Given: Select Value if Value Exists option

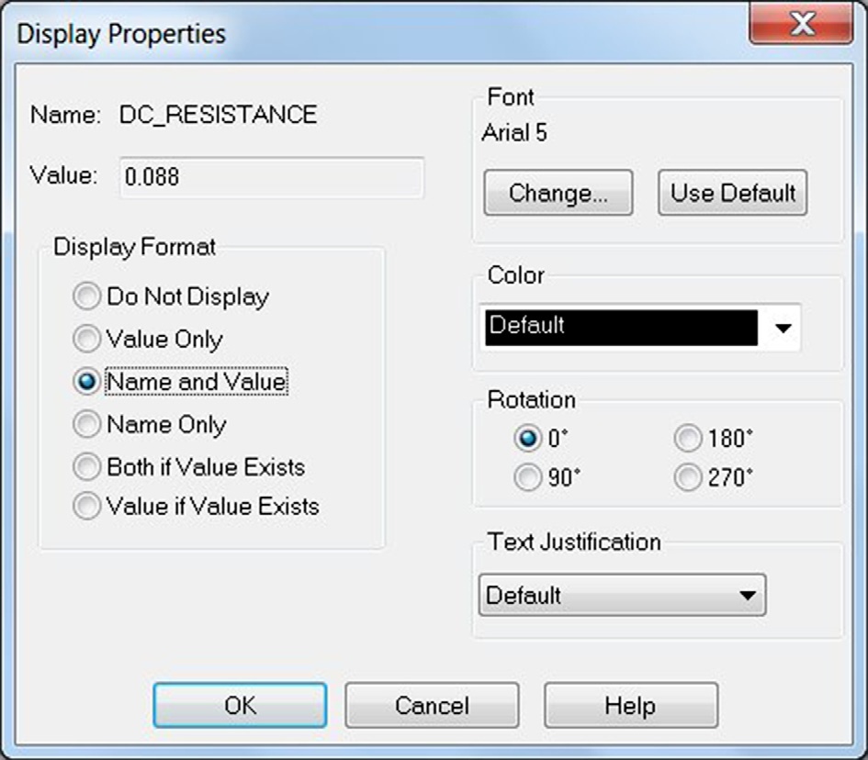Looking at the screenshot, I should pos(86,507).
